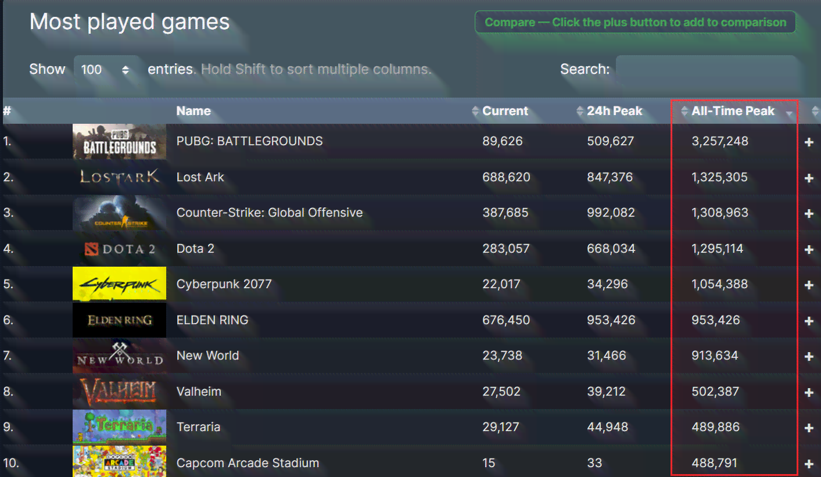Select ELDEN RING current players 676,450
The height and width of the screenshot is (477, 821).
coord(506,320)
